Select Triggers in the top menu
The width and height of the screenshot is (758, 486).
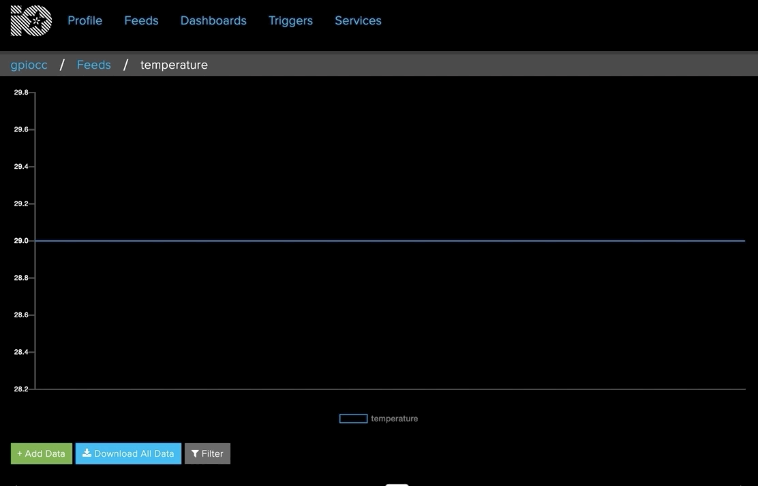[290, 20]
